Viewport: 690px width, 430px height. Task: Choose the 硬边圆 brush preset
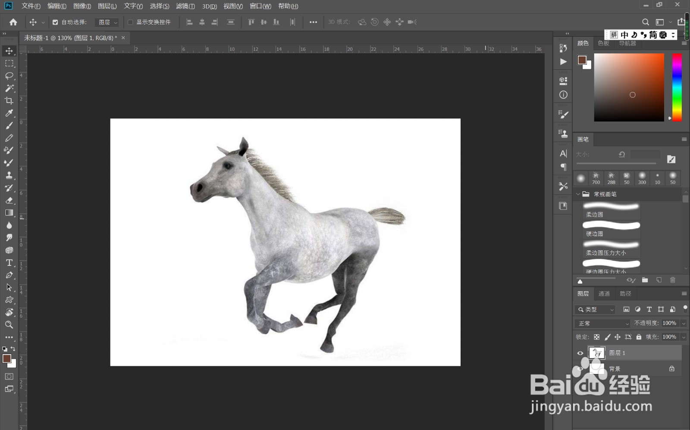click(611, 229)
